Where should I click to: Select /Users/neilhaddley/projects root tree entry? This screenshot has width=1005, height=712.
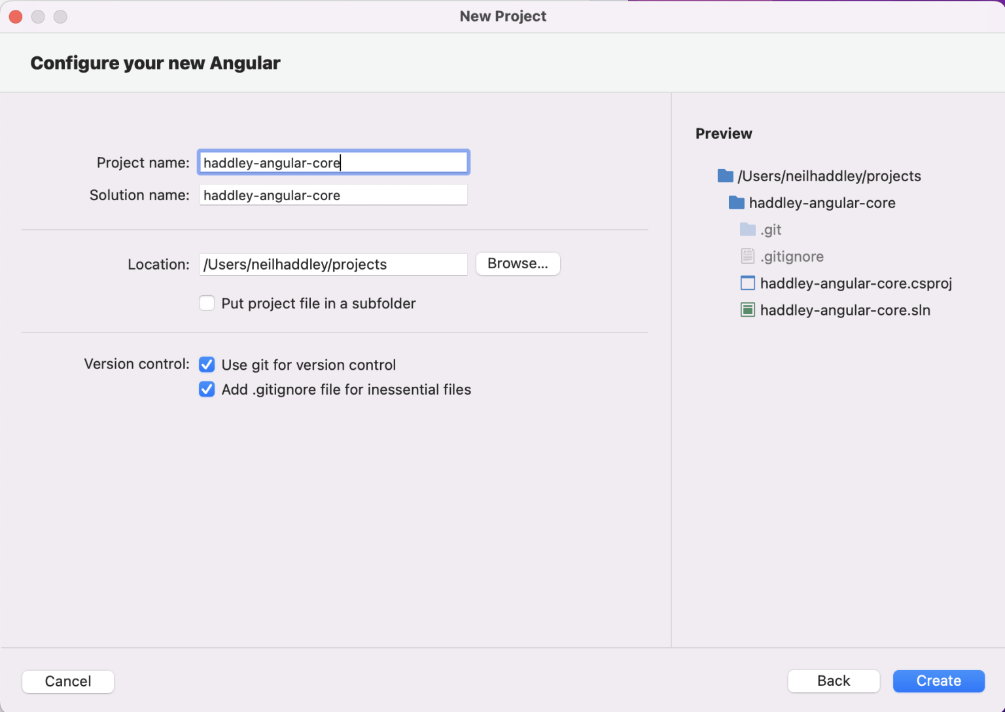(829, 176)
